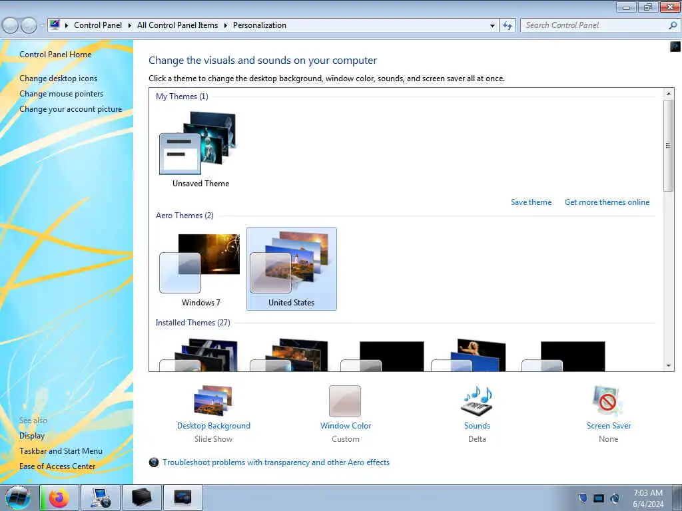The image size is (682, 511).
Task: Select the Windows 7 Aero theme
Action: [x=200, y=269]
